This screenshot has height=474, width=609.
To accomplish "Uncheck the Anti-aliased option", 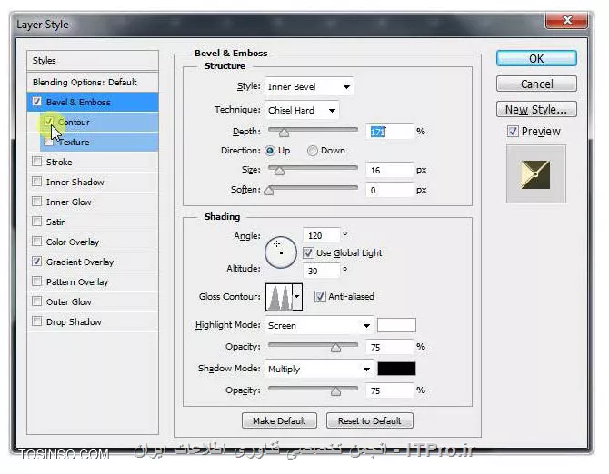I will point(320,297).
